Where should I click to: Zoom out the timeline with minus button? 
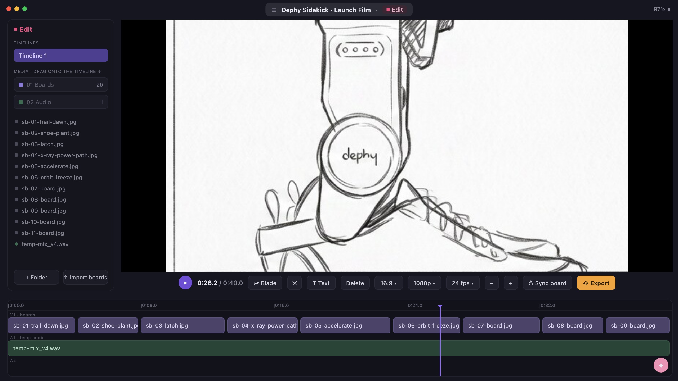pyautogui.click(x=492, y=283)
